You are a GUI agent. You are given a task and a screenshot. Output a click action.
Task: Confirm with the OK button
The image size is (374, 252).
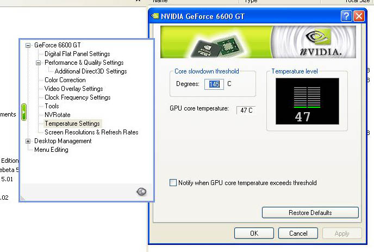pyautogui.click(x=254, y=233)
